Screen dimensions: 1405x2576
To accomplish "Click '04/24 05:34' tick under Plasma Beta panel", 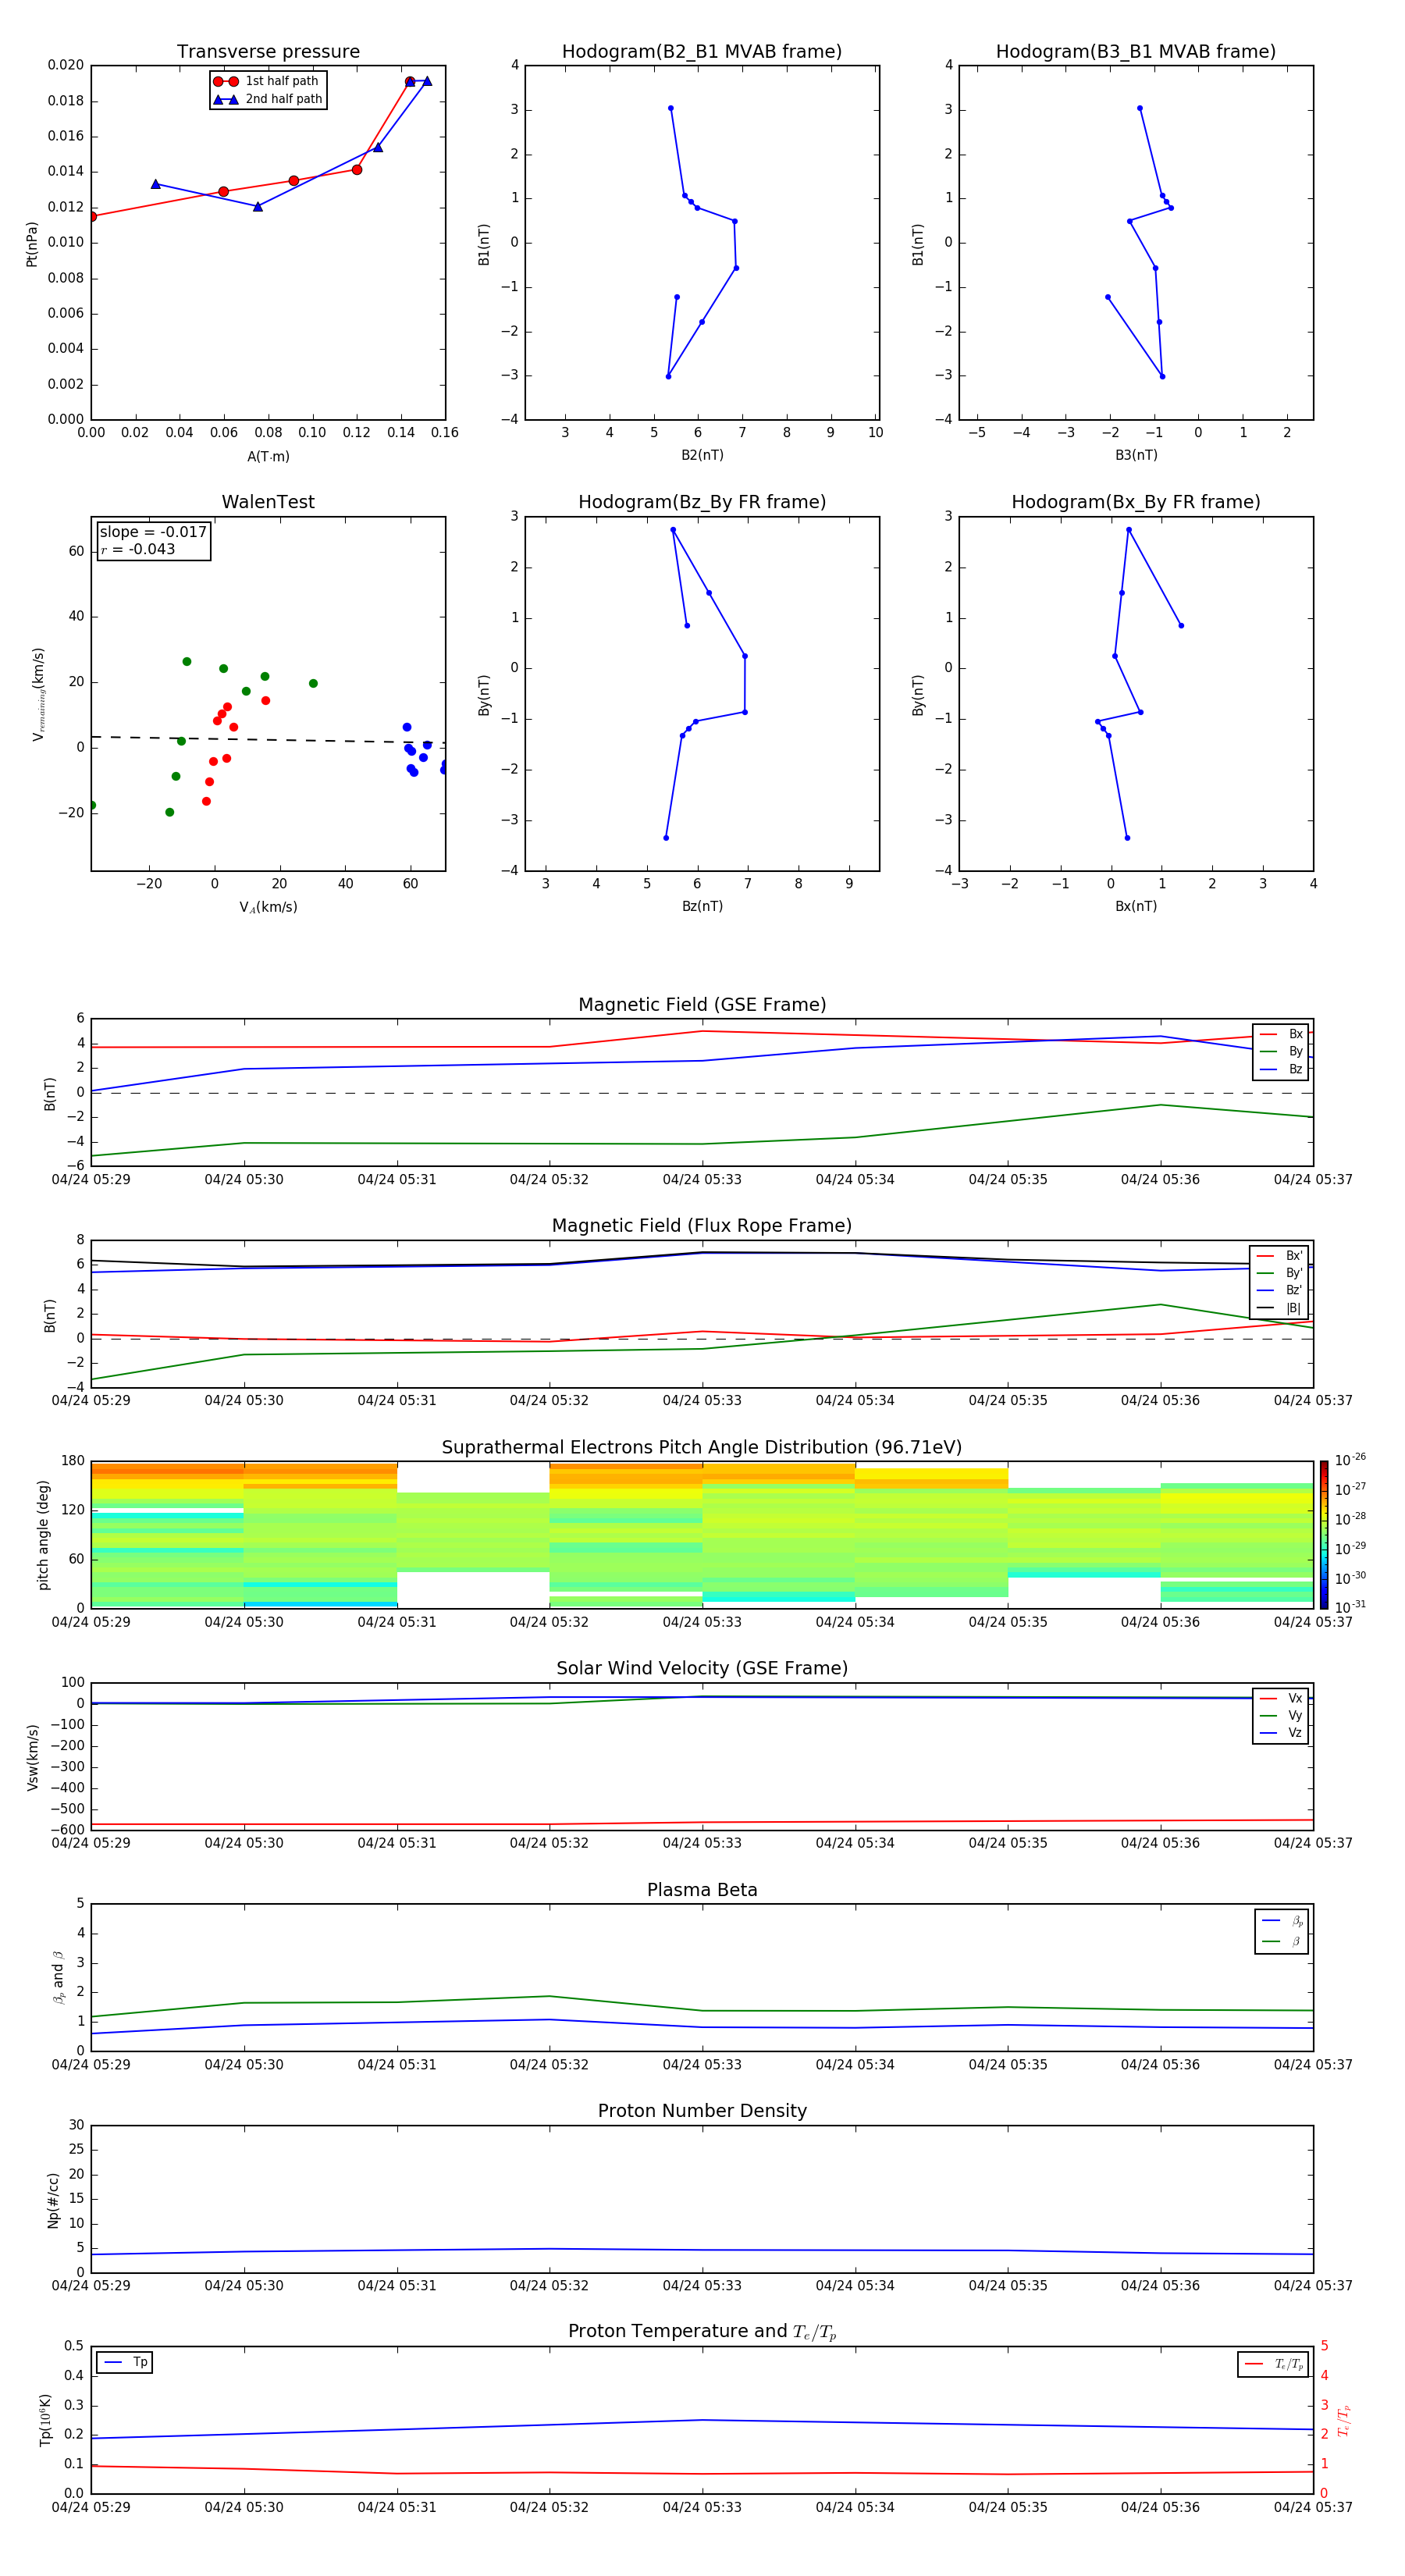I will [855, 2065].
